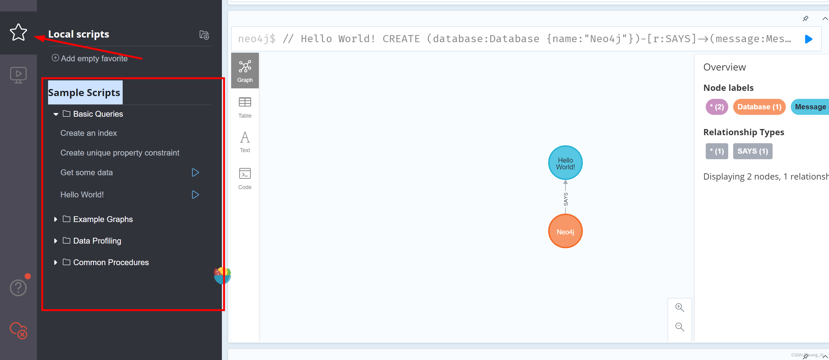829x360 pixels.
Task: Select Create unique property constraint script
Action: [x=120, y=153]
